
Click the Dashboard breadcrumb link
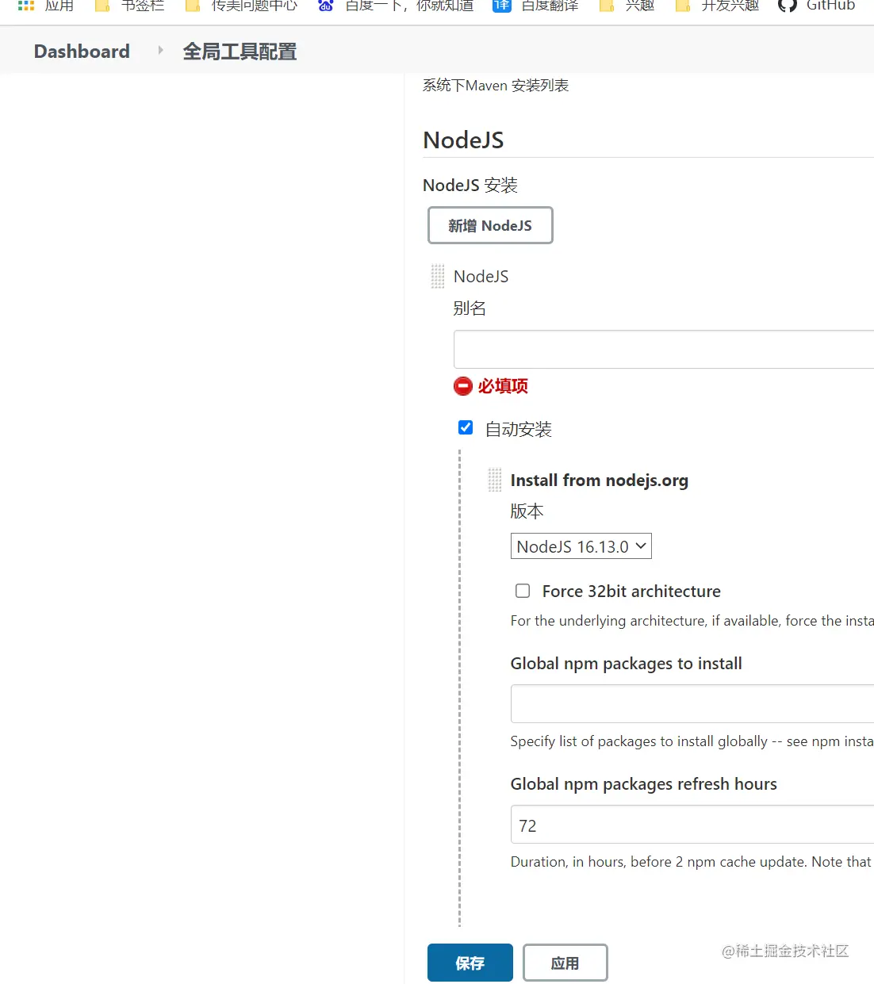(82, 52)
